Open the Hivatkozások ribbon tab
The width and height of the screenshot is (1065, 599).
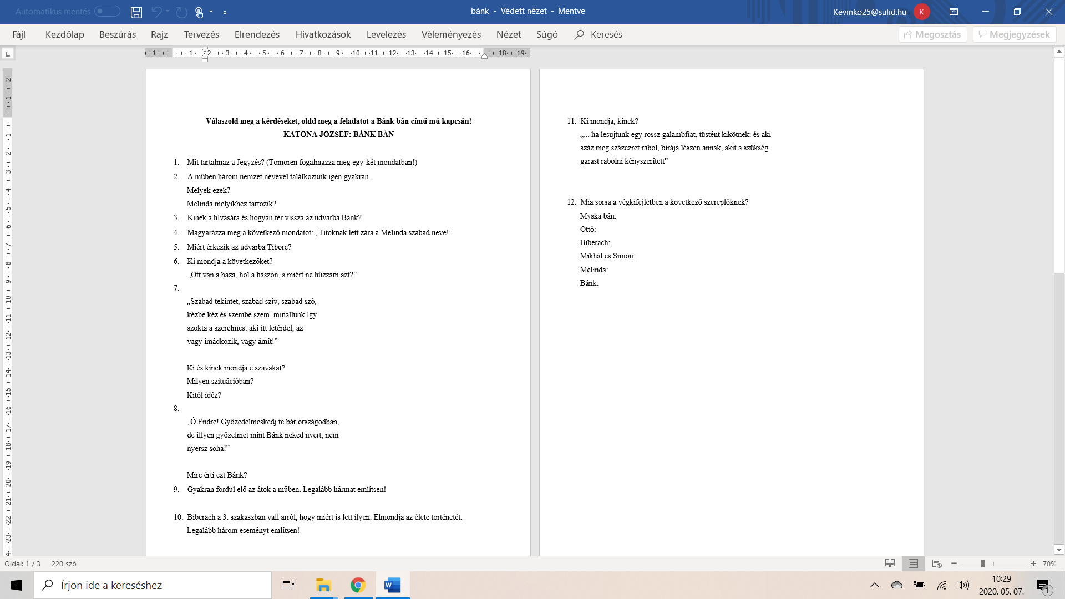click(323, 34)
